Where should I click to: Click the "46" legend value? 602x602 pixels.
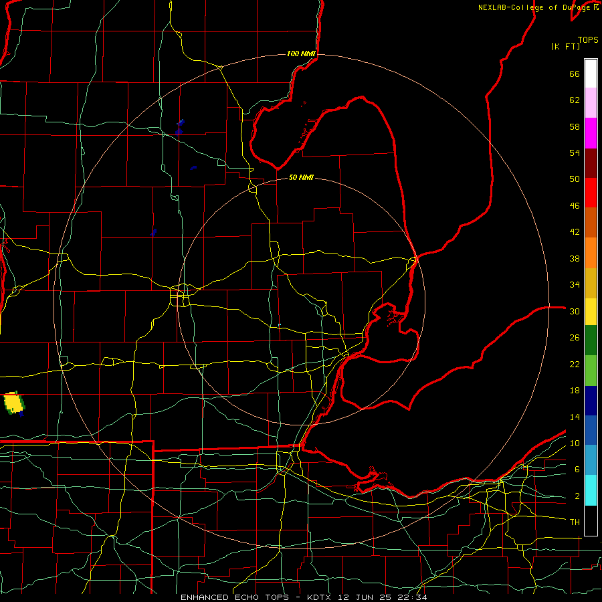[x=575, y=206]
